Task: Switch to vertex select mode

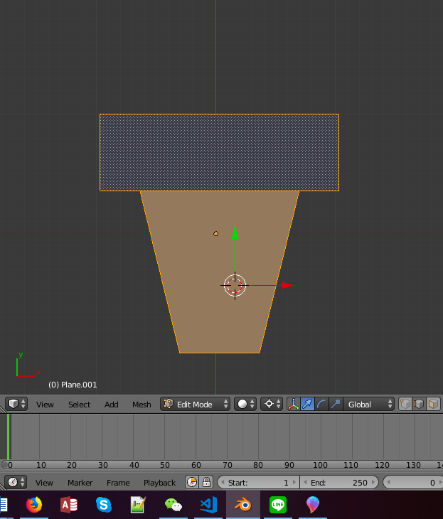Action: coord(405,404)
